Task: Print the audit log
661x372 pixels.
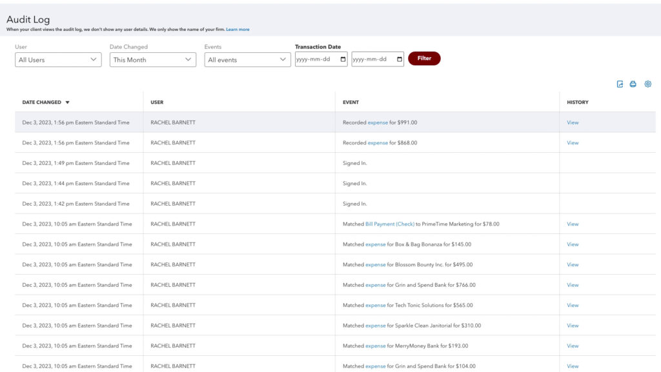Action: tap(633, 84)
